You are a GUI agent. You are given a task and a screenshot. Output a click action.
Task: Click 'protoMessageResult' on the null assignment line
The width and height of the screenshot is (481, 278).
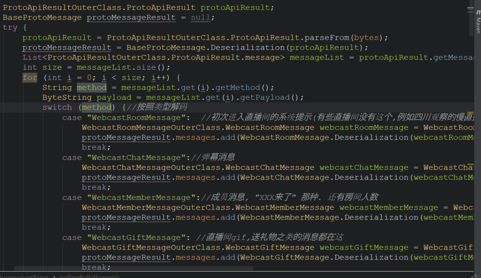131,18
